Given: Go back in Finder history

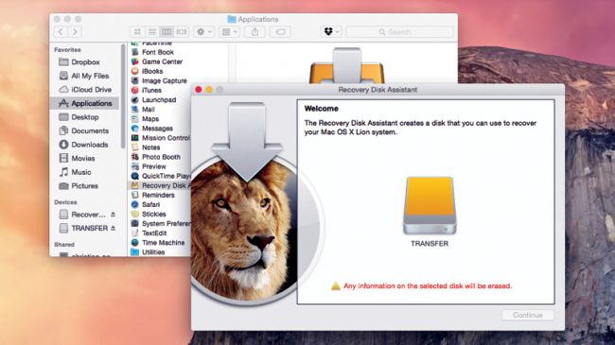Looking at the screenshot, I should point(61,32).
